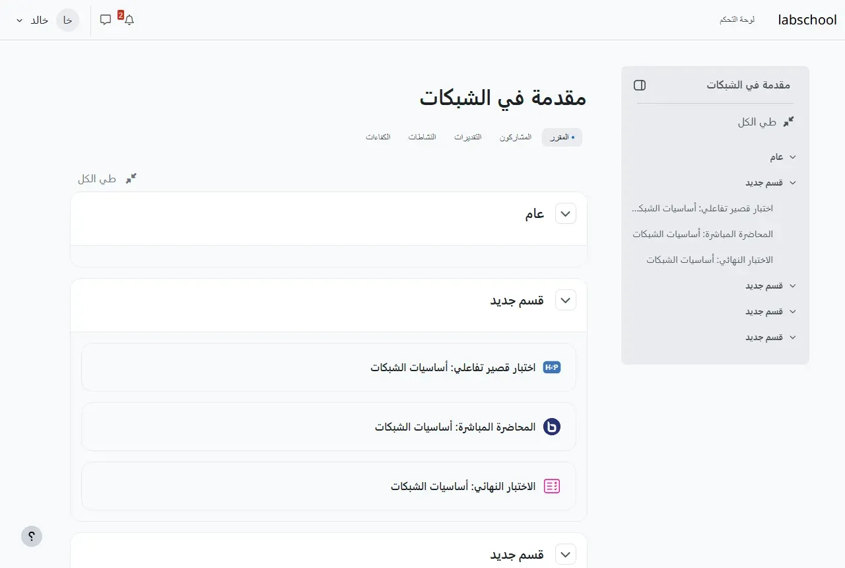Click the عام section title in main content
845x568 pixels.
535,213
